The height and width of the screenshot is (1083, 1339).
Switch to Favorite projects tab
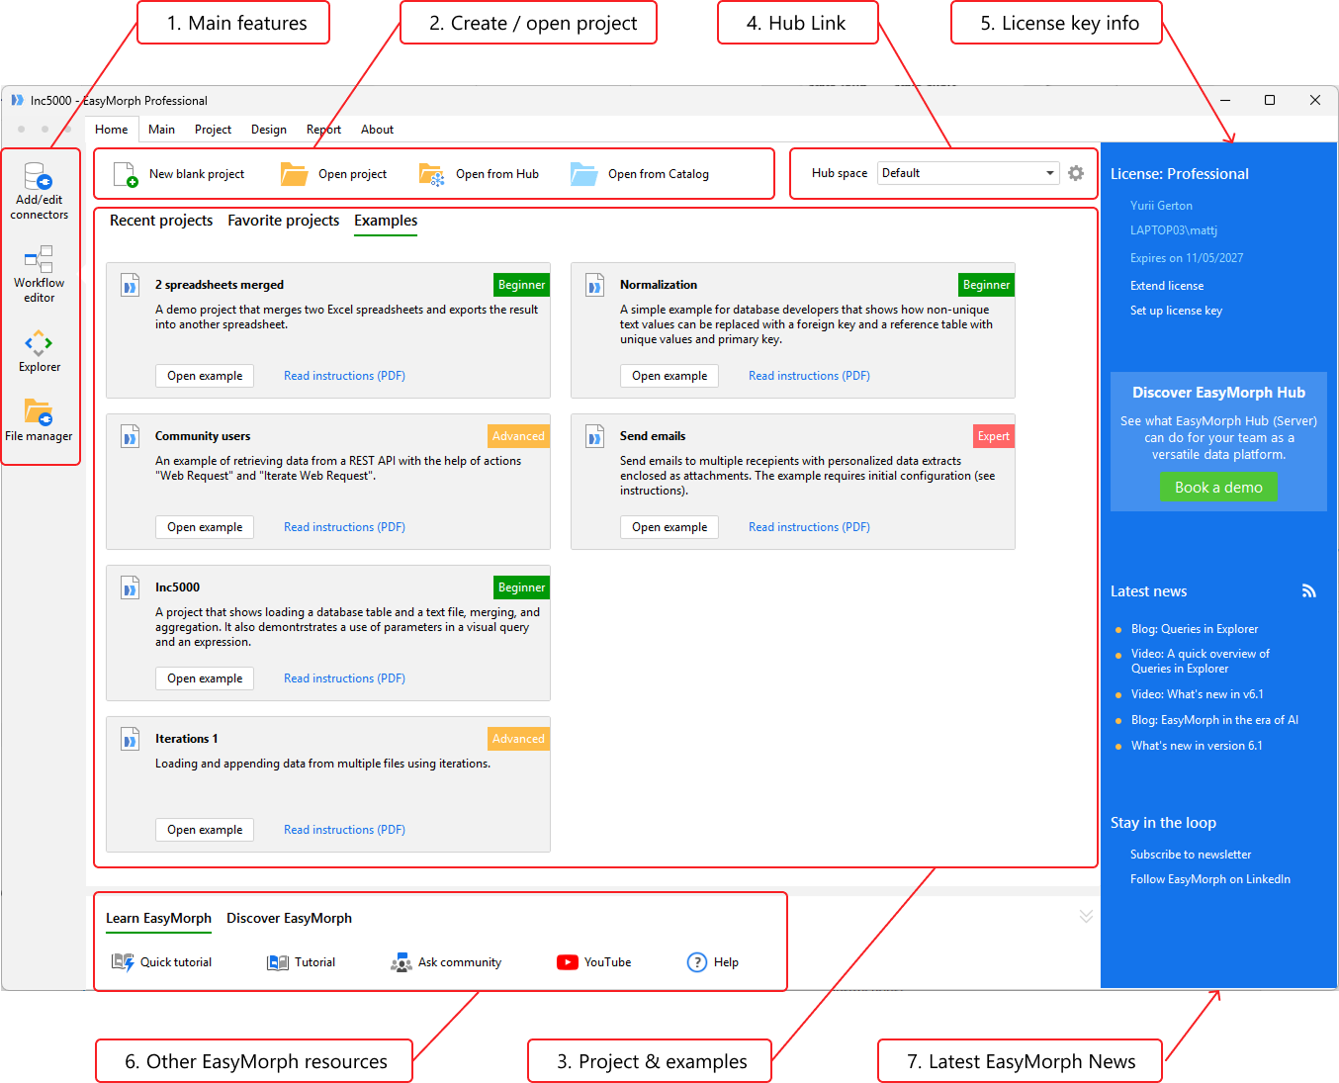(x=284, y=221)
